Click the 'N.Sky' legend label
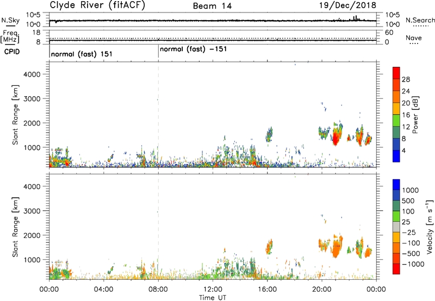The width and height of the screenshot is (435, 301). [10, 20]
